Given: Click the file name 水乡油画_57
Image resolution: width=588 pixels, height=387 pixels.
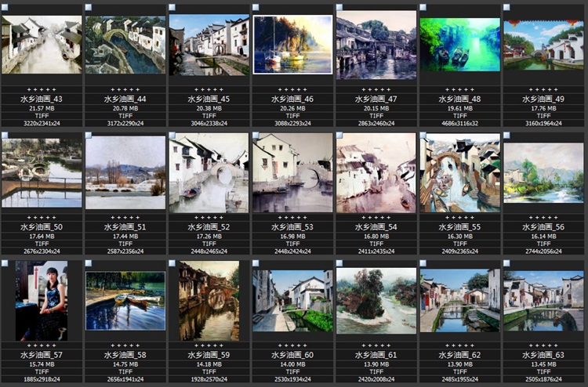Looking at the screenshot, I should coord(42,355).
